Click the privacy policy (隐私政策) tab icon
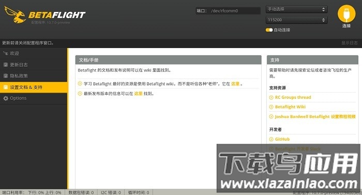Image resolution: width=362 pixels, height=195 pixels. click(6, 76)
